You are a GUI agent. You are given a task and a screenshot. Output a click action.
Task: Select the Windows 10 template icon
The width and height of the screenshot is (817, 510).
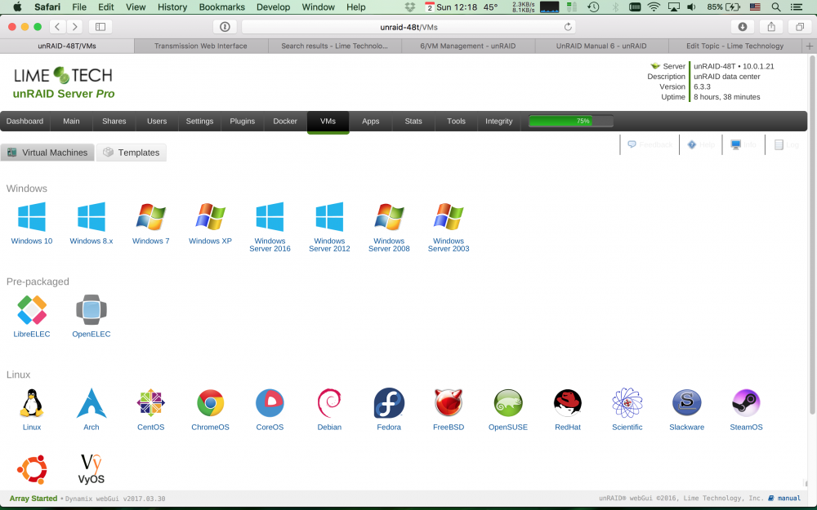pos(32,216)
